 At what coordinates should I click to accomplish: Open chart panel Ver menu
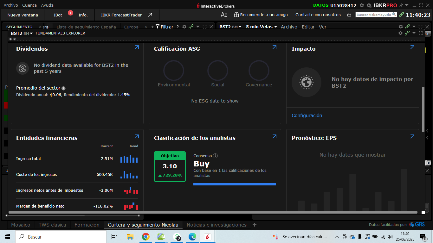[x=323, y=27]
